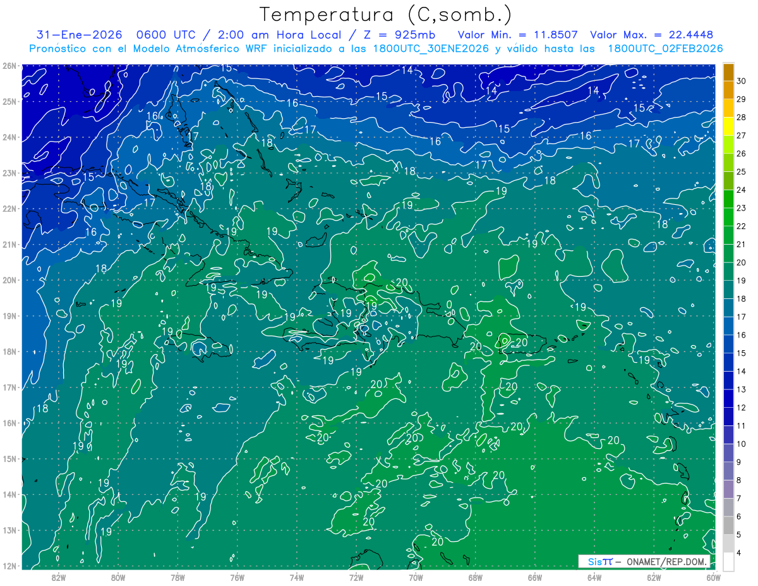Click color scale label "5"
Image resolution: width=758 pixels, height=586 pixels.
pyautogui.click(x=739, y=534)
